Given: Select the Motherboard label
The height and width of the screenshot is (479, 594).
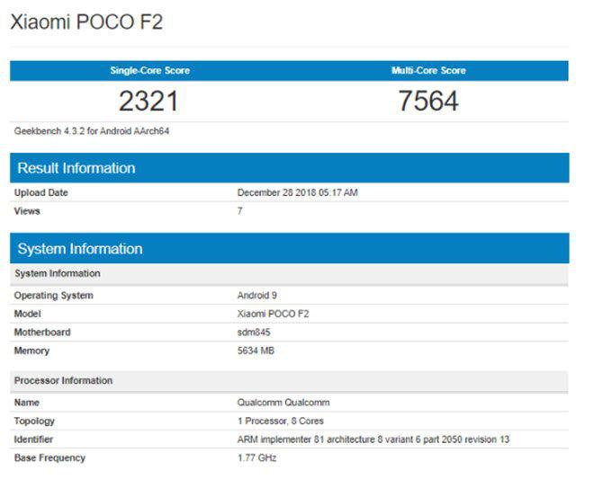Looking at the screenshot, I should click(42, 333).
